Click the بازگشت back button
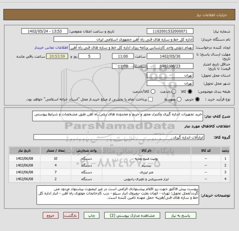The height and width of the screenshot is (231, 239). [x=71, y=216]
